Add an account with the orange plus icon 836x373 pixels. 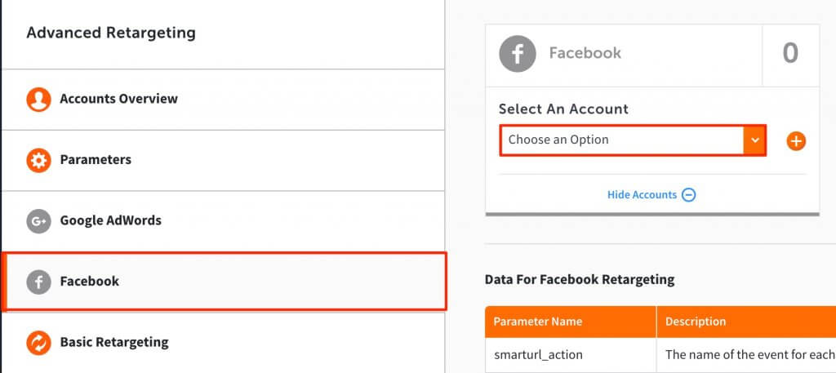[796, 141]
